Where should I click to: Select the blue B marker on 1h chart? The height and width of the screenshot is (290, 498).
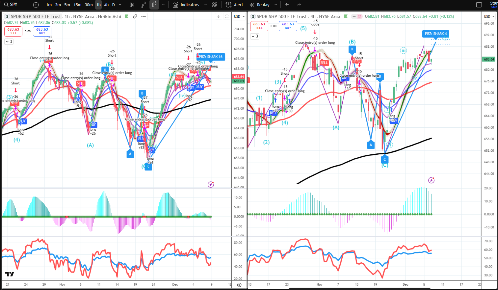pos(142,93)
